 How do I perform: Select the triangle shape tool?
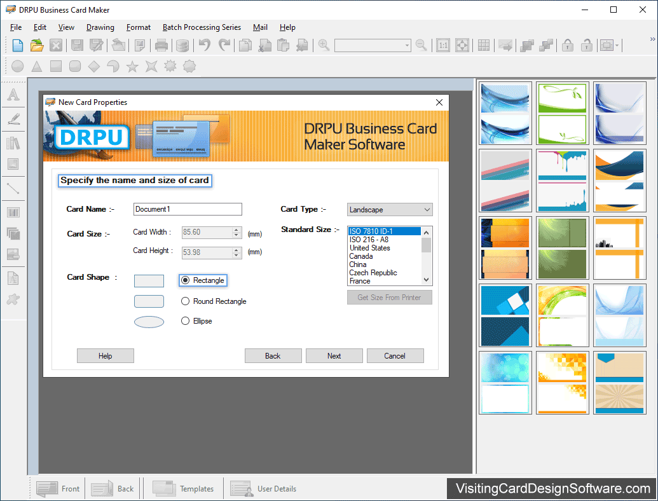[37, 66]
